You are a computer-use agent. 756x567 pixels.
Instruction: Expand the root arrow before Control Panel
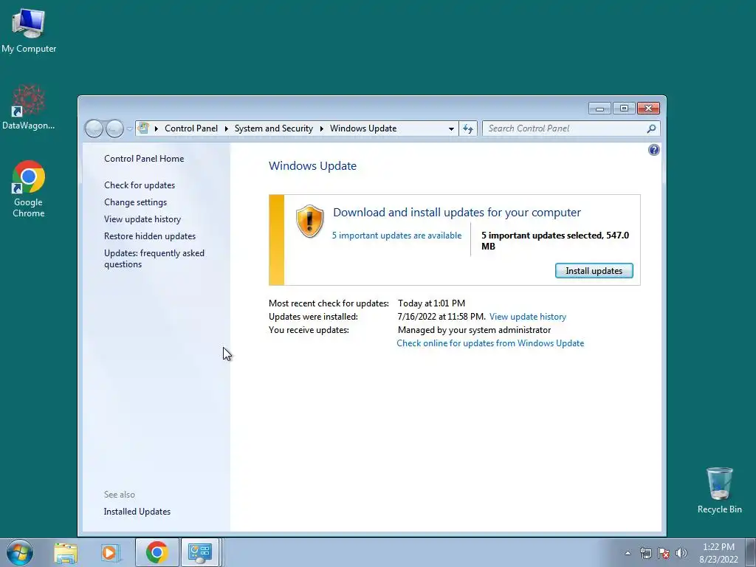(x=157, y=128)
